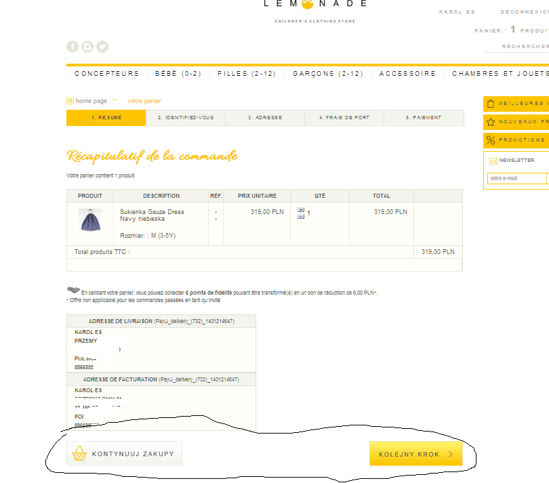Decrease quantity with the minus icon

tap(301, 216)
